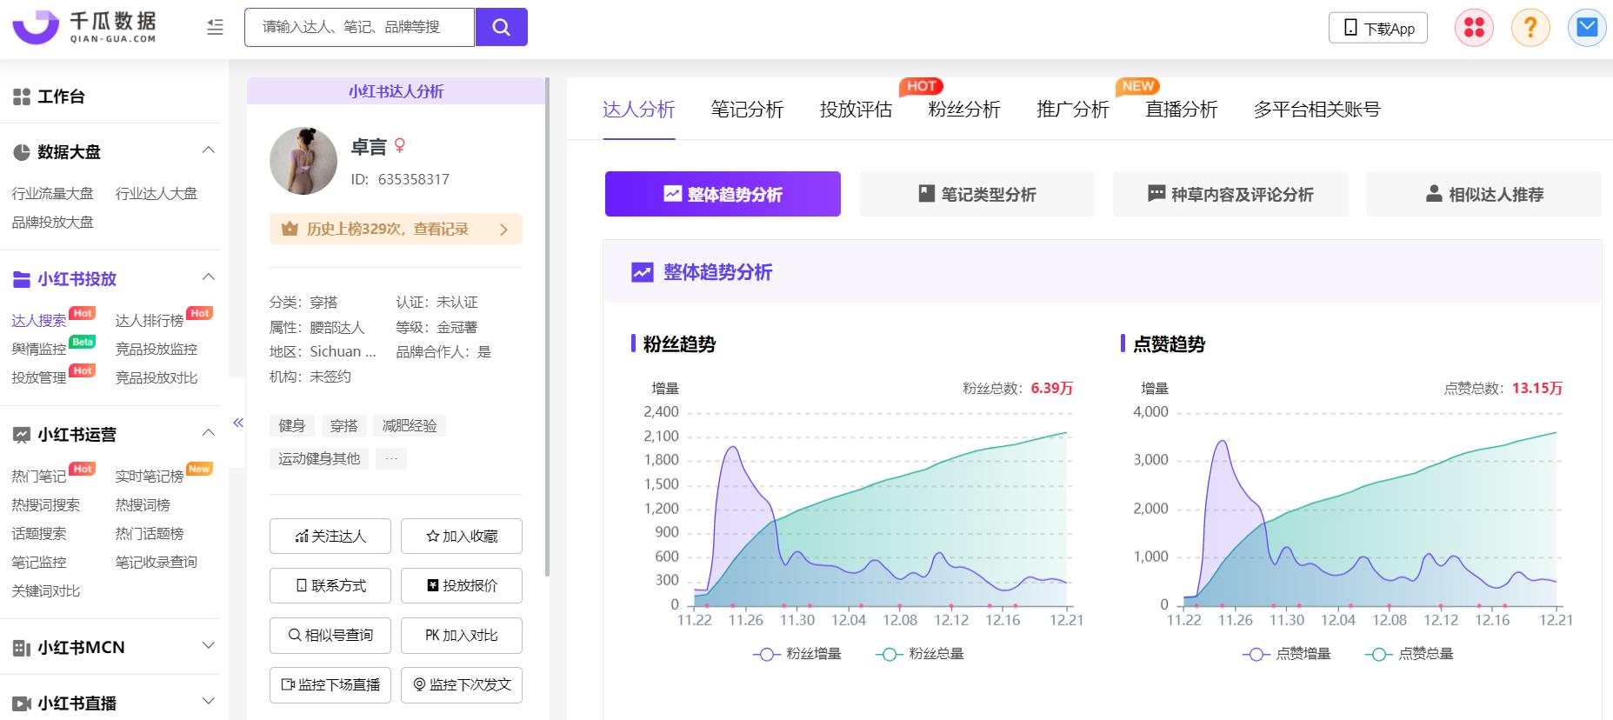Image resolution: width=1613 pixels, height=720 pixels.
Task: Click the 健身 tag chip
Action: point(292,426)
